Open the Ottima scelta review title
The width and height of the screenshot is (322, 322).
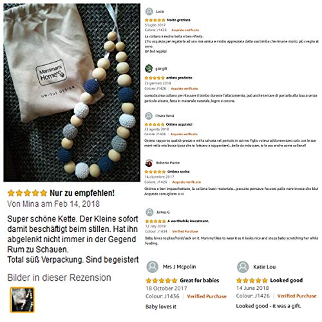coord(178,172)
